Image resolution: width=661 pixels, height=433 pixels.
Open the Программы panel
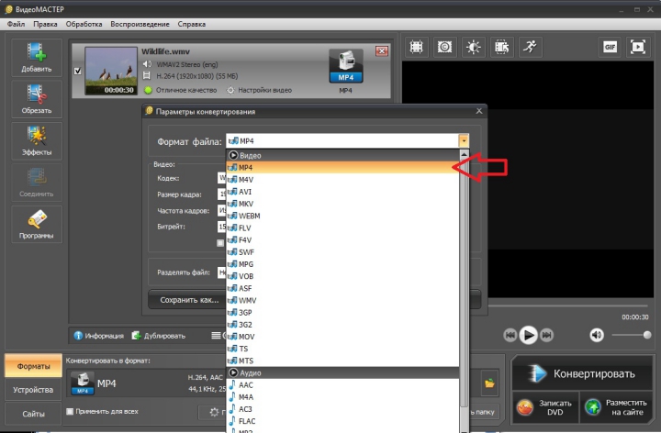coord(37,224)
